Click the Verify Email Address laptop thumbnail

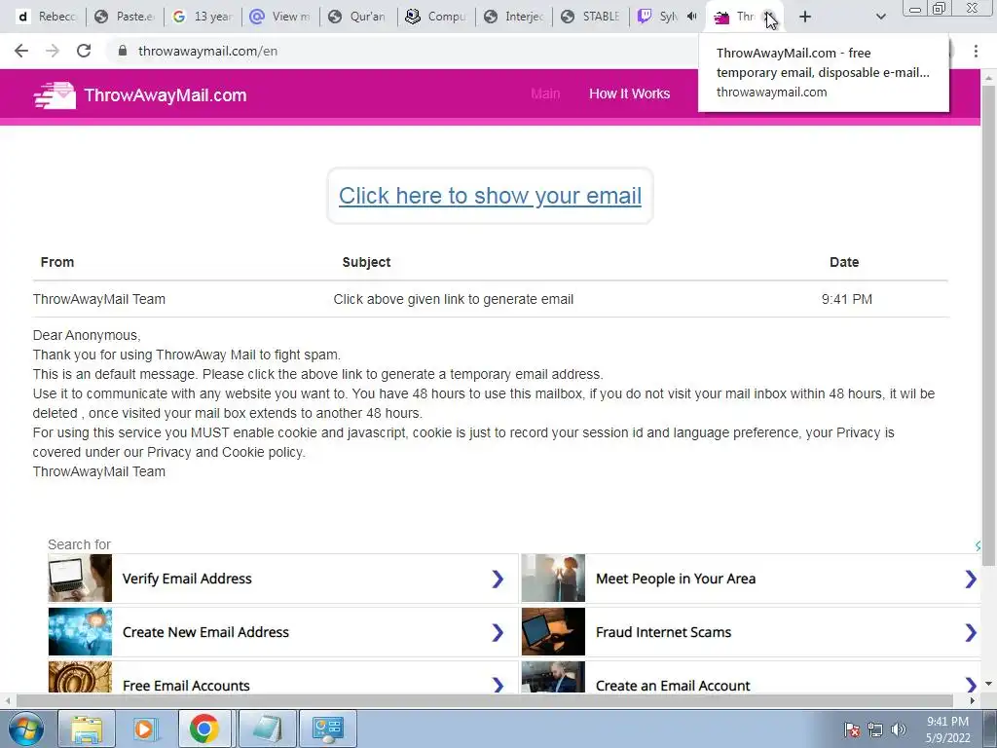80,579
